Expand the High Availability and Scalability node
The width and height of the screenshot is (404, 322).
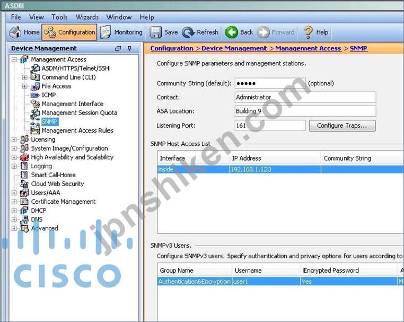pos(14,157)
